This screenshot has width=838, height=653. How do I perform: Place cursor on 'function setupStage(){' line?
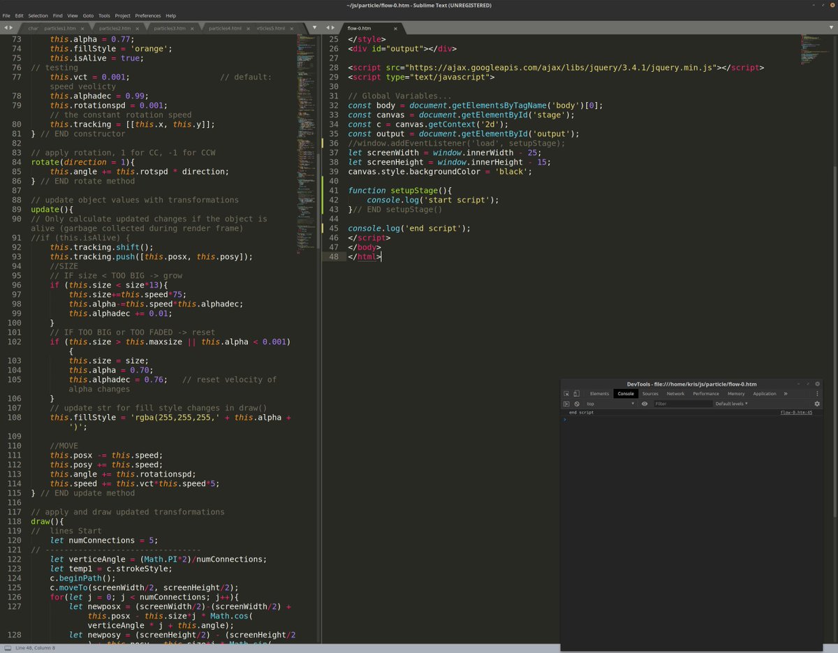[x=400, y=190]
